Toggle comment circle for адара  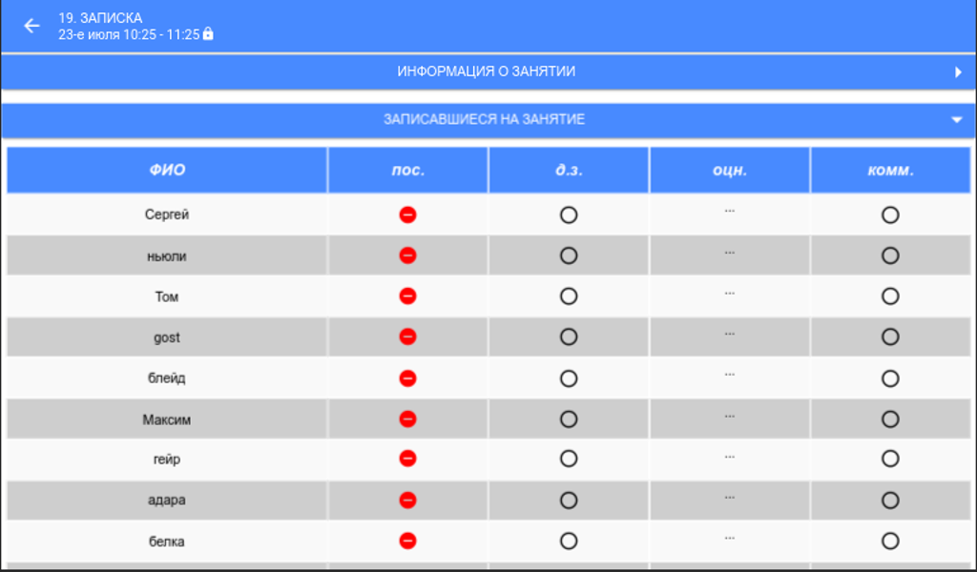click(890, 500)
